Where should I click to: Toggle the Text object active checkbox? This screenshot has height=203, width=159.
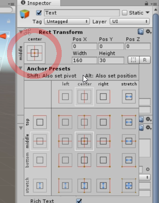tap(39, 13)
